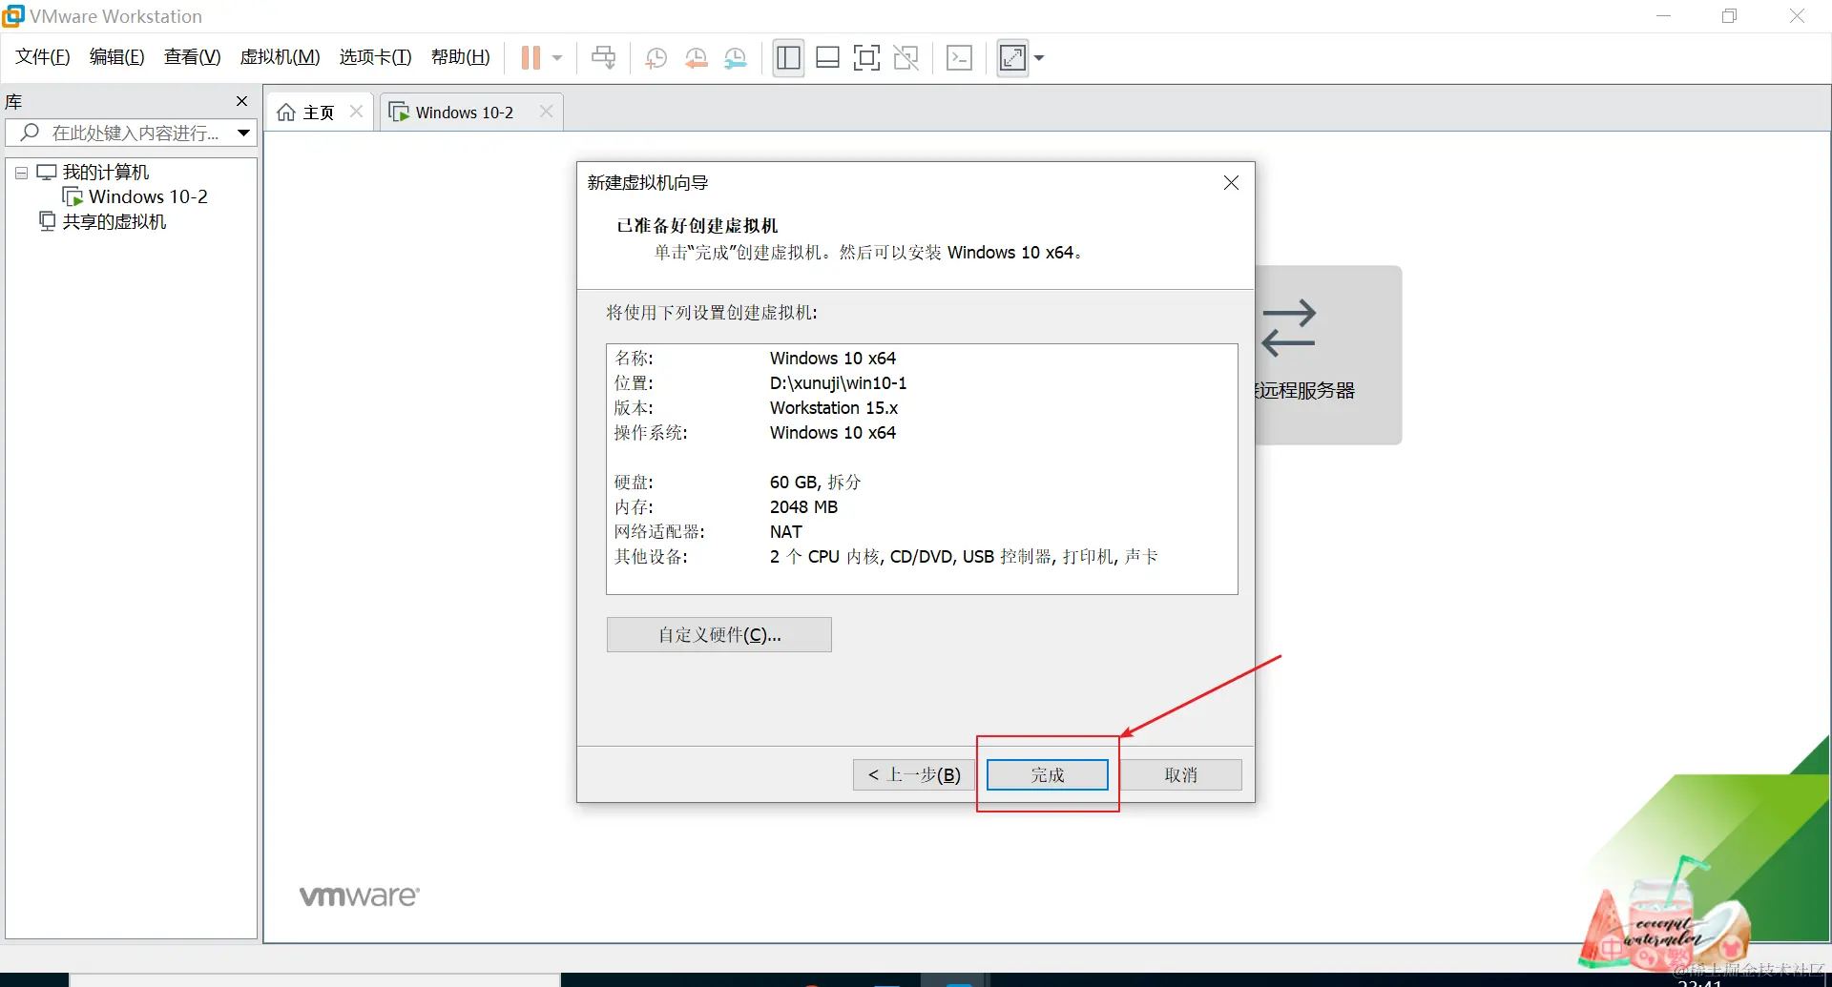Click the Workstation 15.x version value
The width and height of the screenshot is (1832, 987).
coord(834,408)
